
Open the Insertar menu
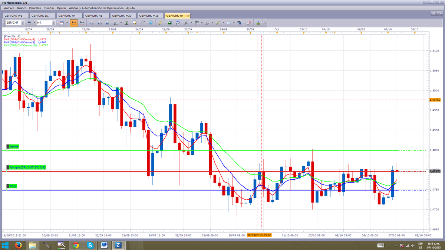49,8
